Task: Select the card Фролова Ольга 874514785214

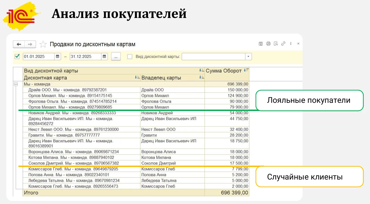Action: pyautogui.click(x=82, y=101)
